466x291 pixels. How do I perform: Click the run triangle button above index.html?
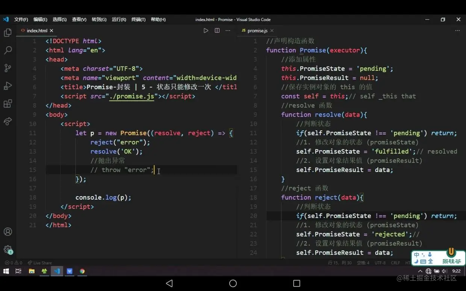(206, 30)
